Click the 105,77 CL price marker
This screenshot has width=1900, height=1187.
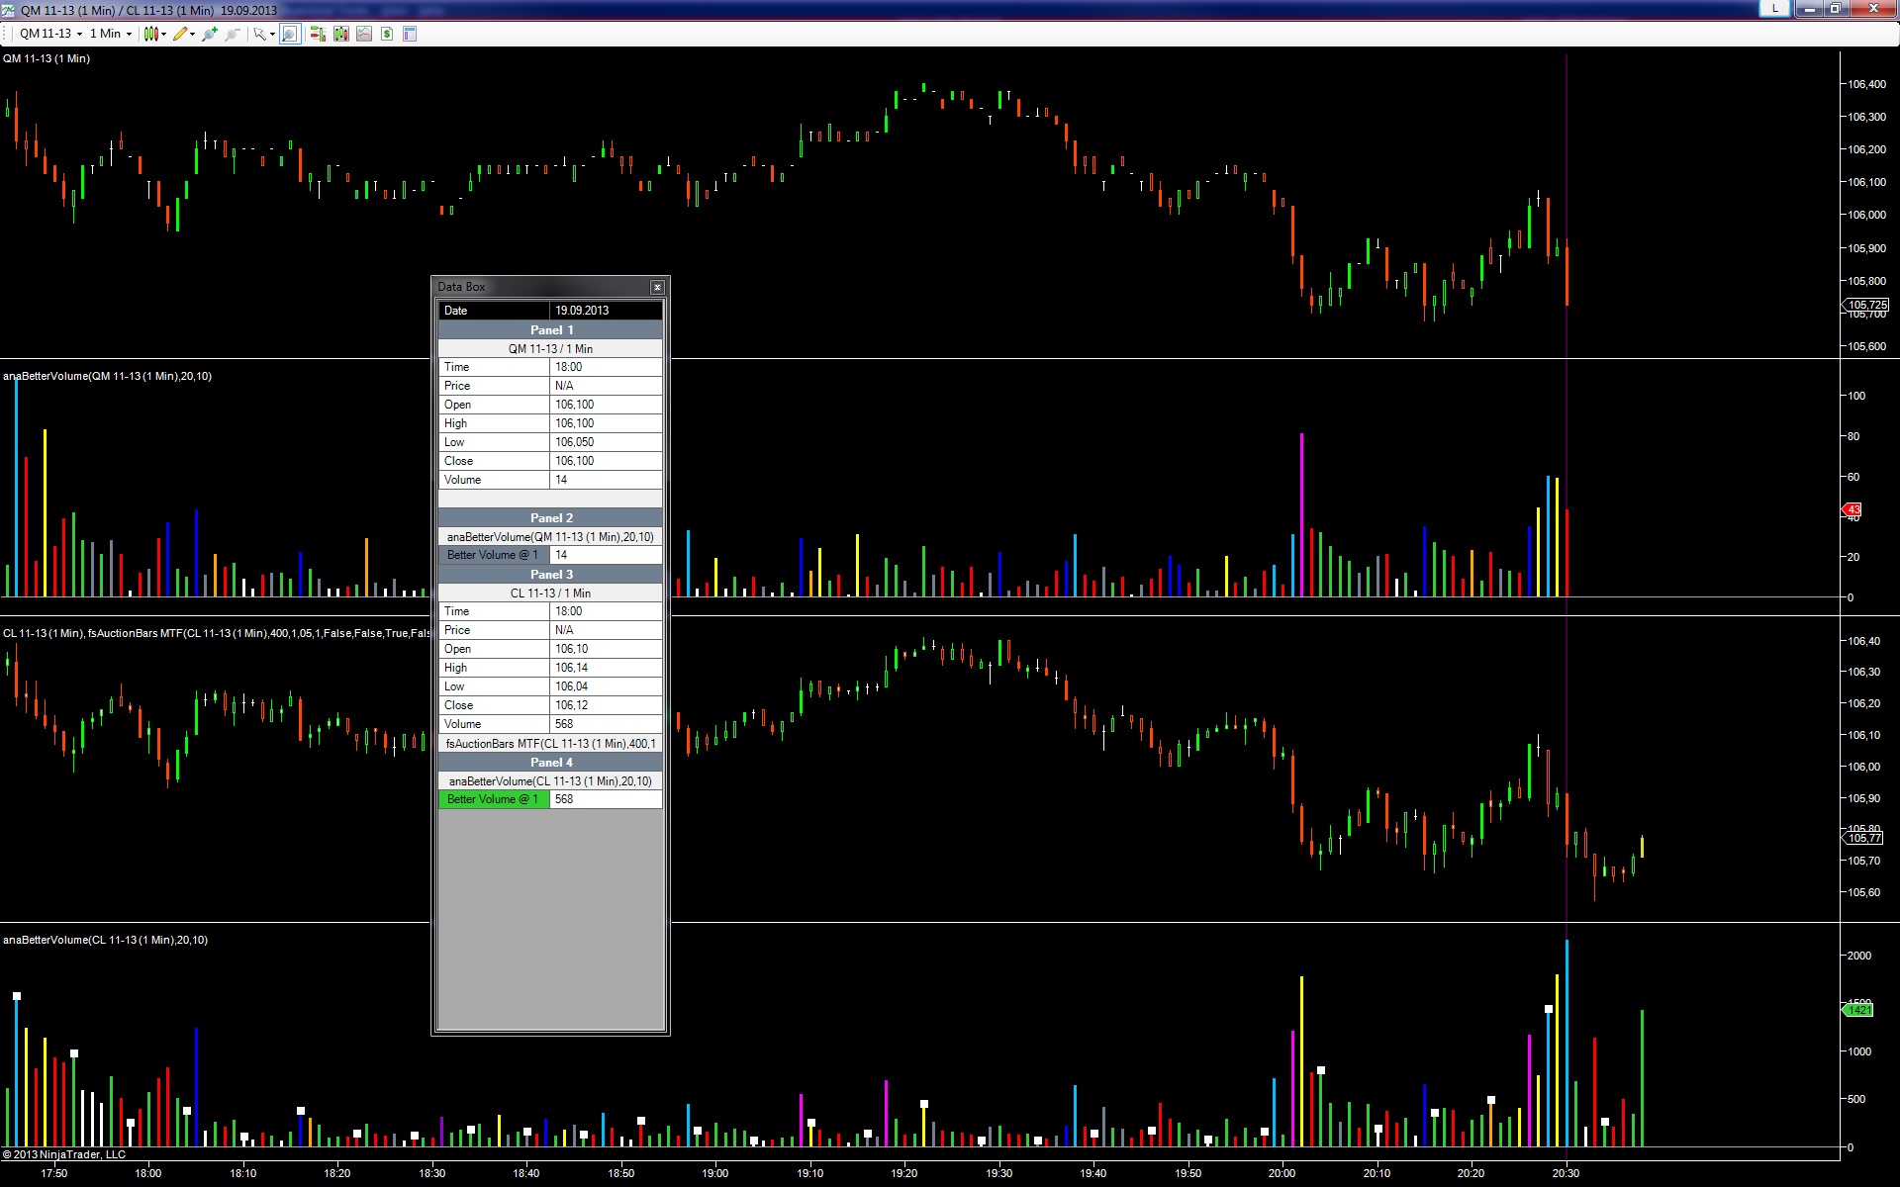click(x=1864, y=838)
